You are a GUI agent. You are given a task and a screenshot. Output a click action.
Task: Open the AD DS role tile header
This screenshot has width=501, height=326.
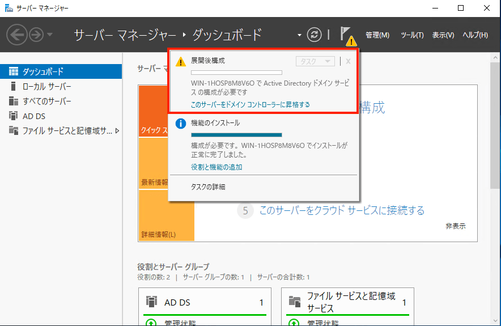click(205, 302)
